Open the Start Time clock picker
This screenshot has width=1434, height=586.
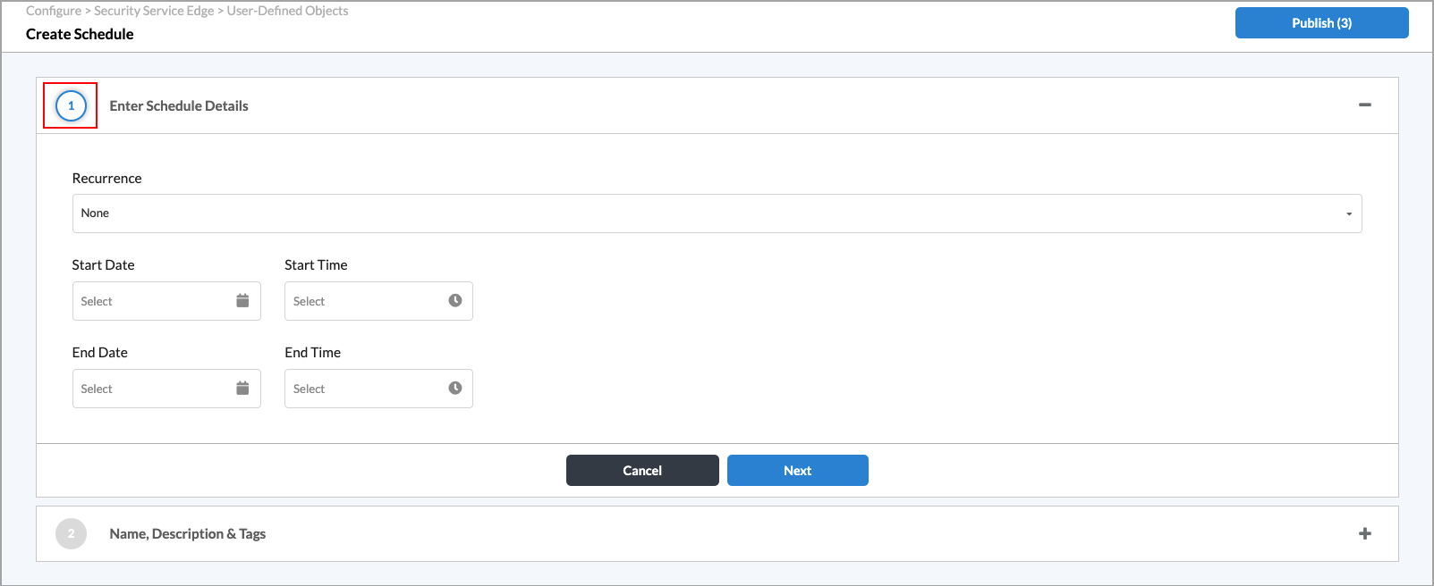(453, 301)
